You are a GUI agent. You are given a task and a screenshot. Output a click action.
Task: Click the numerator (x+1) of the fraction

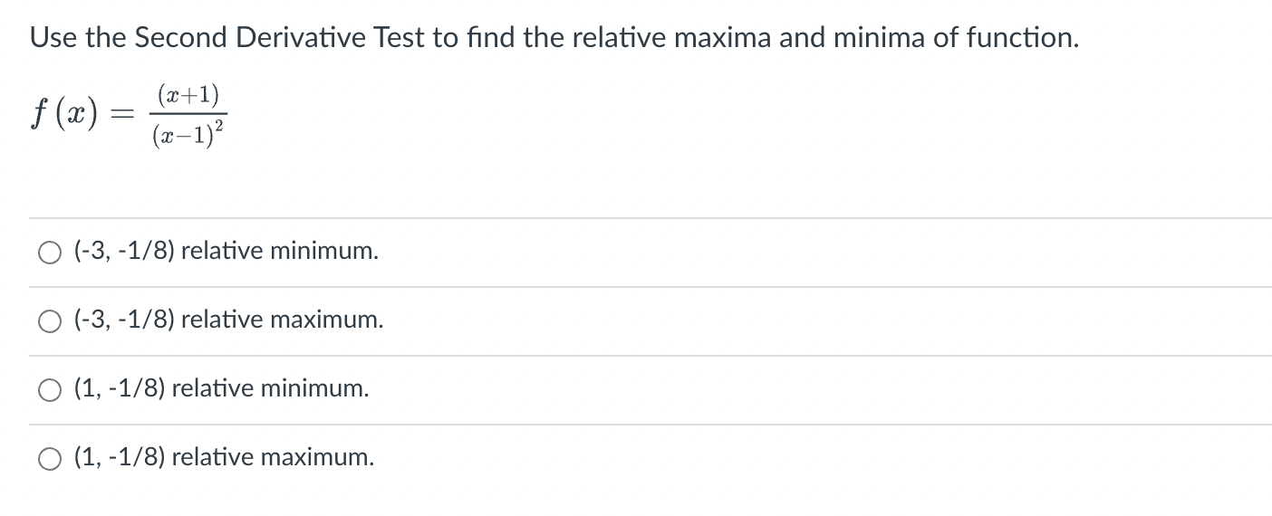click(188, 95)
